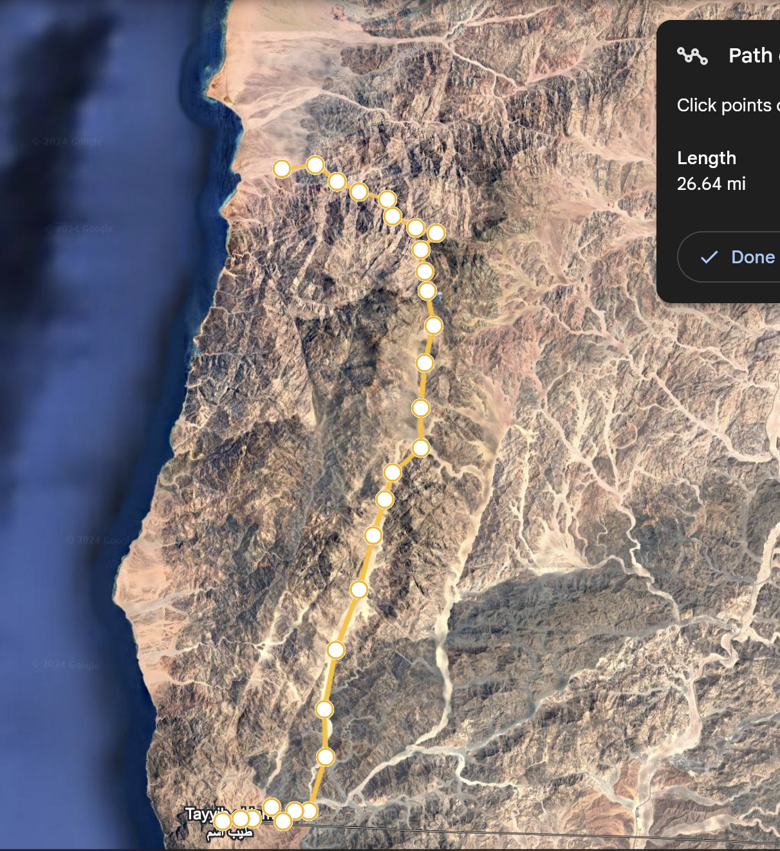This screenshot has height=851, width=780.
Task: Click the Arabic place name label
Action: (x=230, y=834)
